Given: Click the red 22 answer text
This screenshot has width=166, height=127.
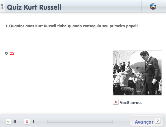Looking at the screenshot, I should (x=12, y=53).
